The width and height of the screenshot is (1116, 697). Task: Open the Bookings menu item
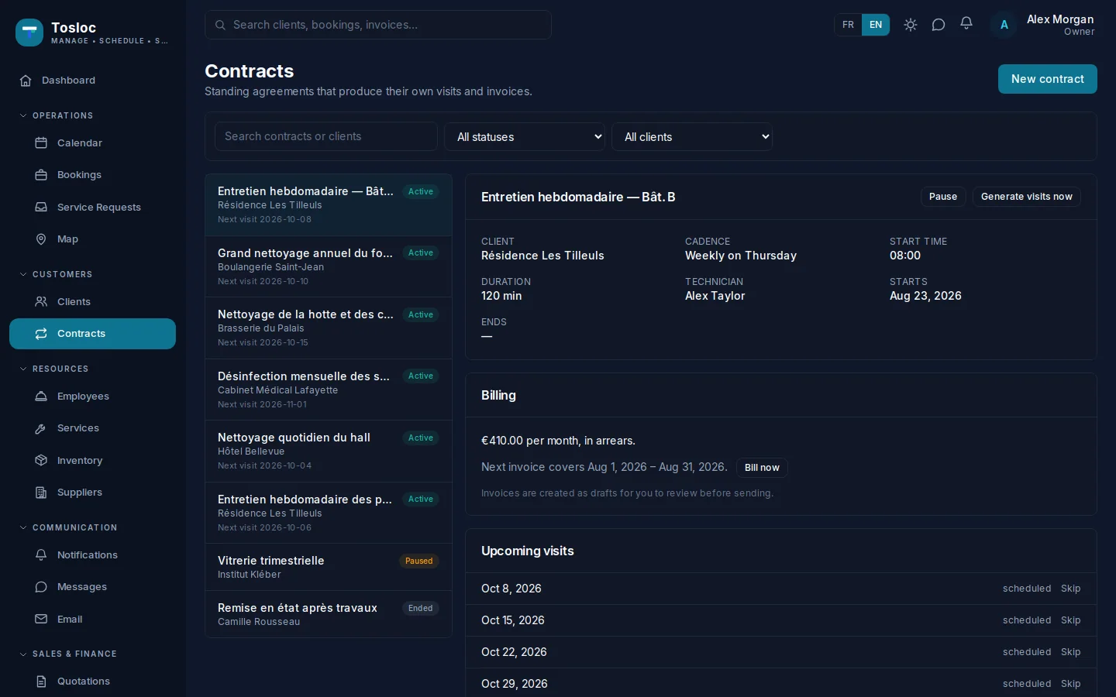[x=92, y=175]
